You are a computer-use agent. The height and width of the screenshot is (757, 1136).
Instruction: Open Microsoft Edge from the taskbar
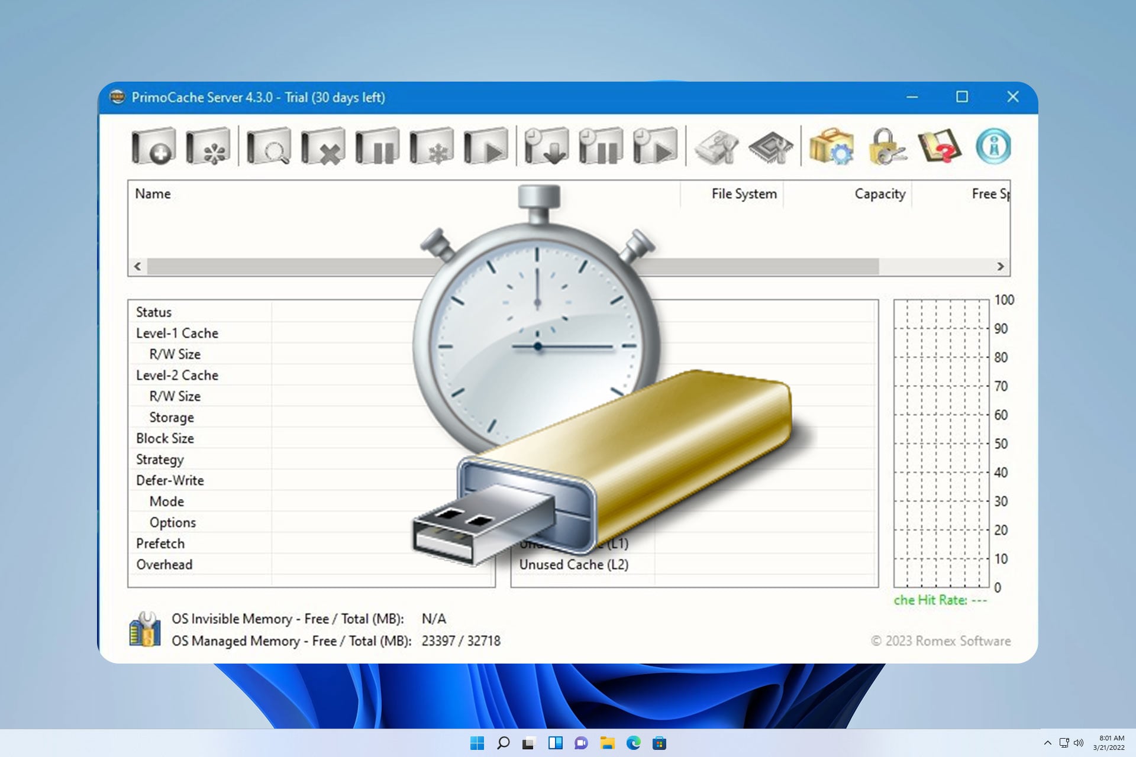[634, 743]
